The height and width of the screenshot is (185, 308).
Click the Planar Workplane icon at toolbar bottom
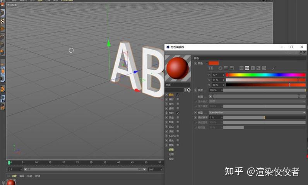[x=2, y=107]
